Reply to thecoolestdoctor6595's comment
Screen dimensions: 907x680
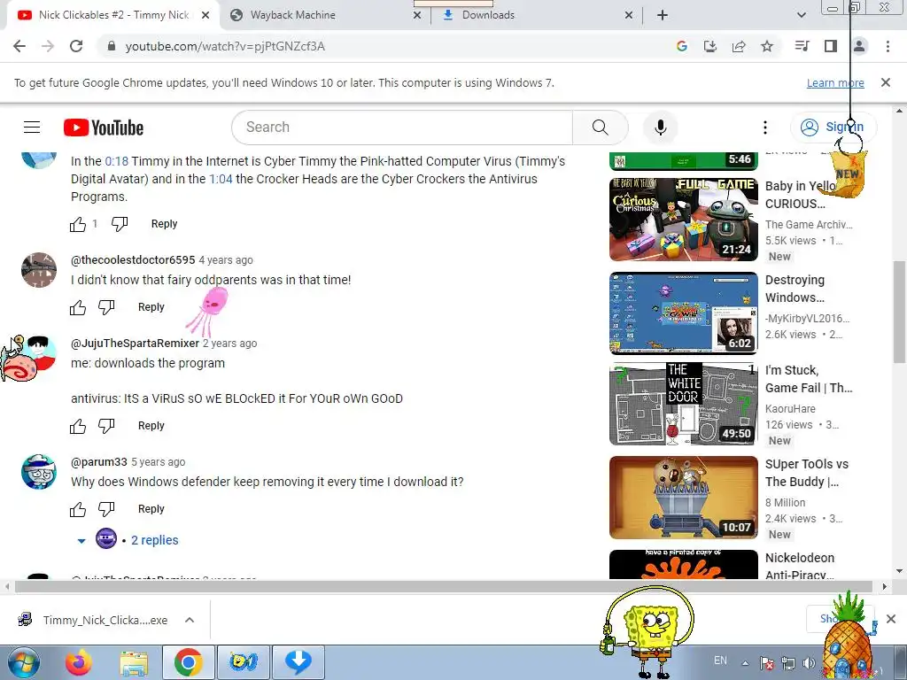(151, 307)
